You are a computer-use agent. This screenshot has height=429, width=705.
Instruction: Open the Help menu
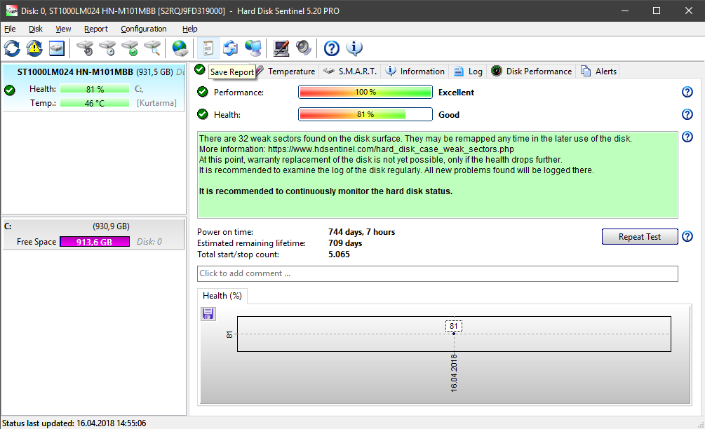tap(189, 29)
